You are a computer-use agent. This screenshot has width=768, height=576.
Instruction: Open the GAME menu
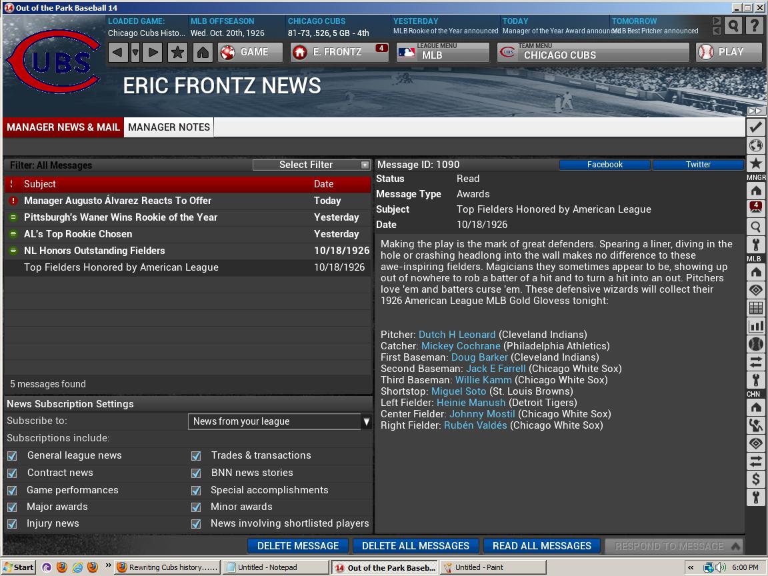[x=251, y=52]
